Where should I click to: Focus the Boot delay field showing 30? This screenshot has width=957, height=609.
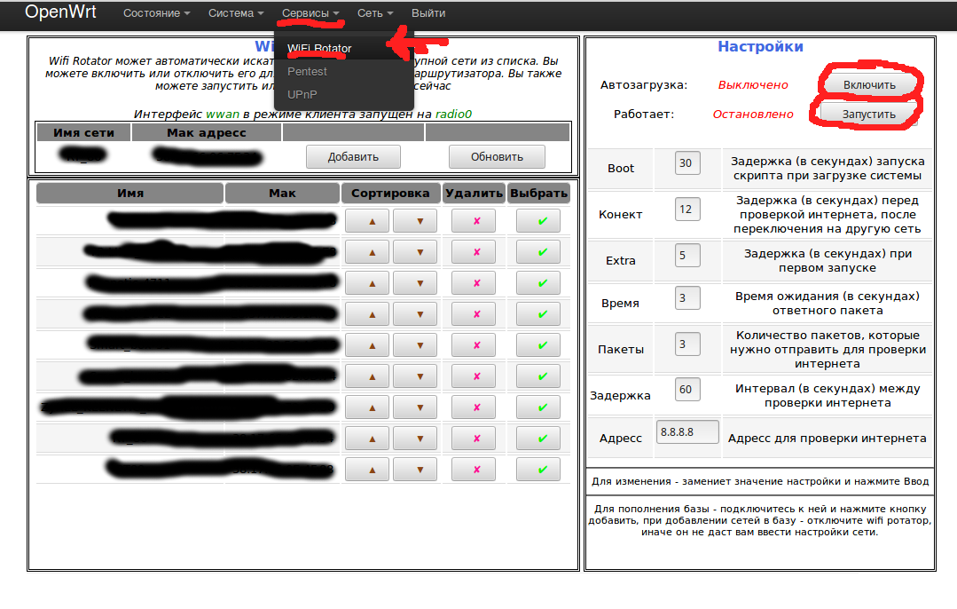[x=687, y=163]
